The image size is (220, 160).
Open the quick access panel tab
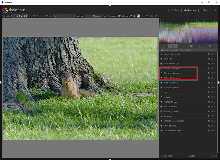click(164, 46)
